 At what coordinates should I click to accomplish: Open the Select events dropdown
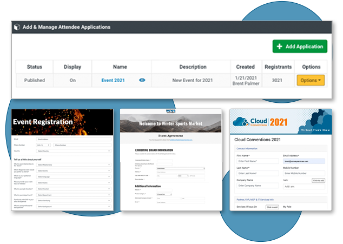click(x=74, y=170)
